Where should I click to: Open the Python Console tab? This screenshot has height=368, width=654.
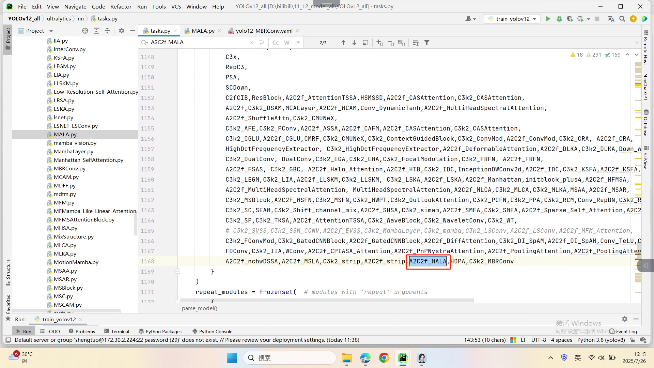pos(212,332)
